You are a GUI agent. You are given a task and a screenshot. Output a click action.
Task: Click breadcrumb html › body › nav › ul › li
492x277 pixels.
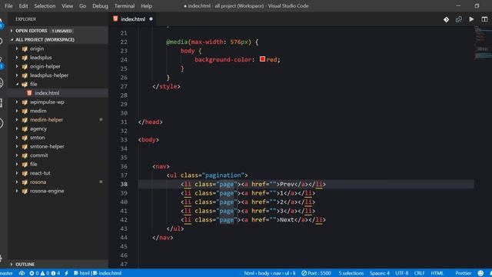[270, 273]
